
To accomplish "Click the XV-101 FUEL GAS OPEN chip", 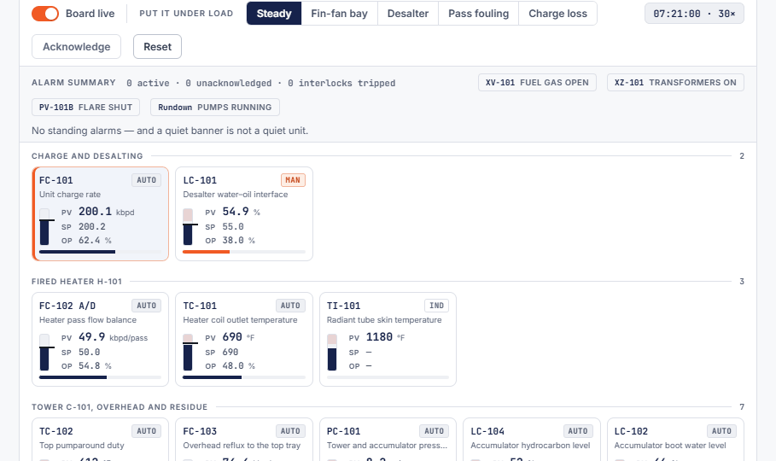I will point(537,83).
